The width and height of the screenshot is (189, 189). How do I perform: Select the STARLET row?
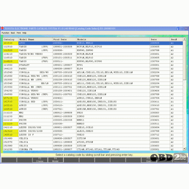pyautogui.click(x=93, y=65)
